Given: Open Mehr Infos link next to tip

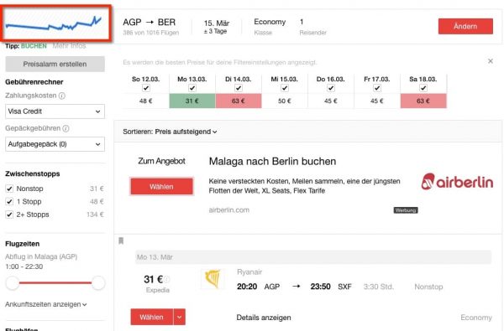Looking at the screenshot, I should tap(69, 46).
